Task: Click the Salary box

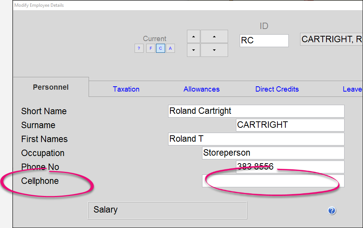Action: coord(167,210)
